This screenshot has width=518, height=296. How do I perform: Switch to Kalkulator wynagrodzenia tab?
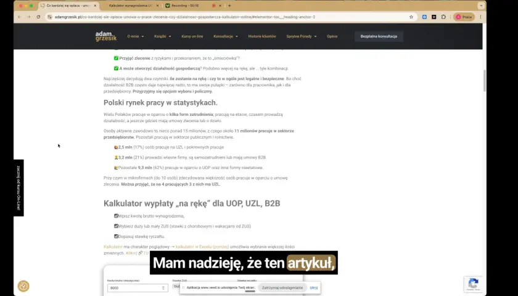(x=131, y=6)
